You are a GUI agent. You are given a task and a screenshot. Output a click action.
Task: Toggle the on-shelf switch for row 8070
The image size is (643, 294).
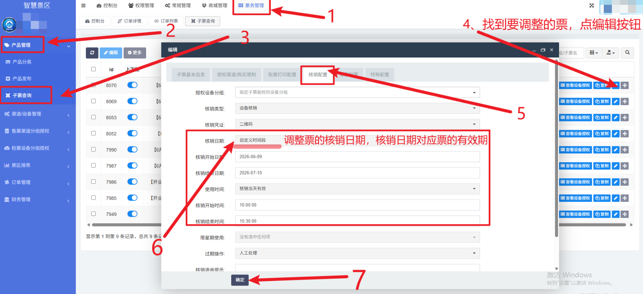132,85
